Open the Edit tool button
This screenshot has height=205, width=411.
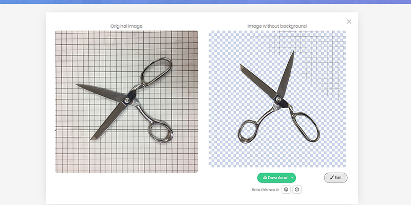tap(335, 178)
